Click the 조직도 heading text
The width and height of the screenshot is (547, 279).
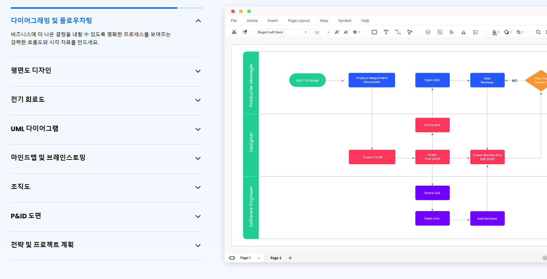20,187
